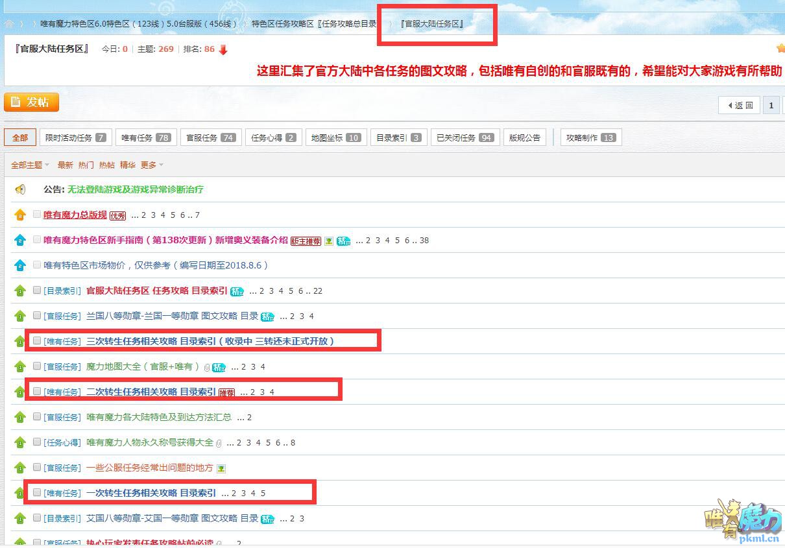
Task: Click the speaker announcement icon
Action: [20, 189]
